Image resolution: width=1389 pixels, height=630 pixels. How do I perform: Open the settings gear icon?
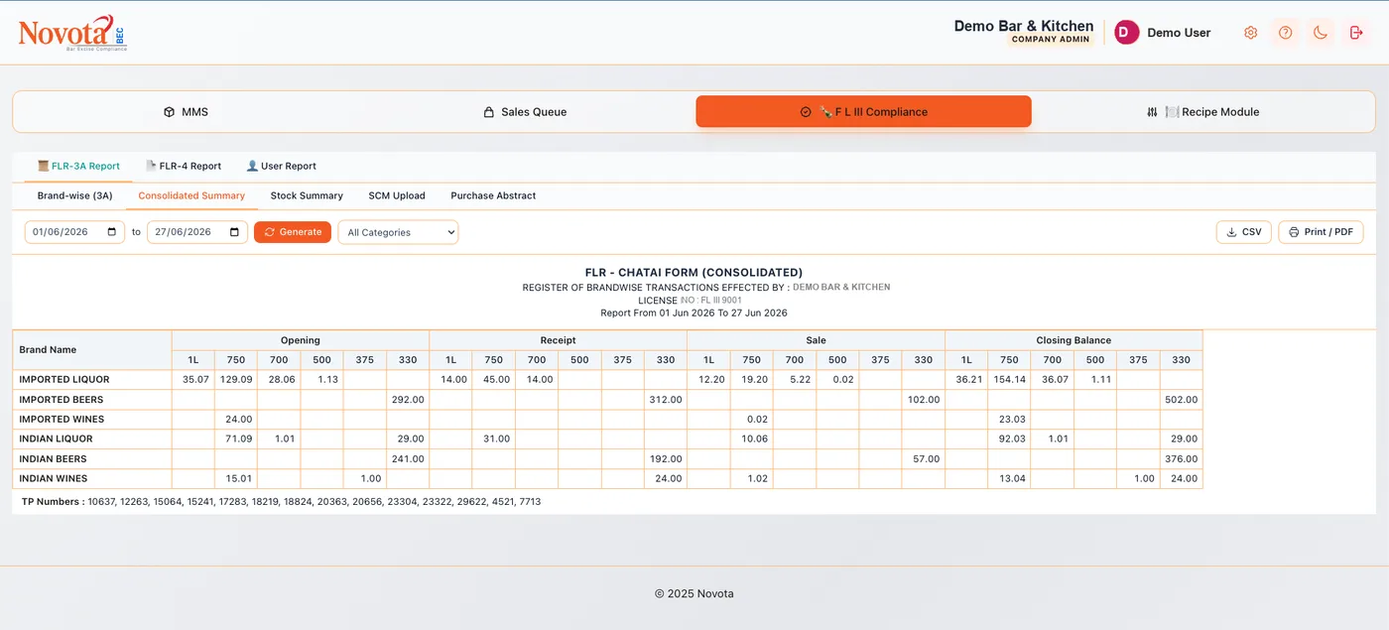pos(1250,33)
